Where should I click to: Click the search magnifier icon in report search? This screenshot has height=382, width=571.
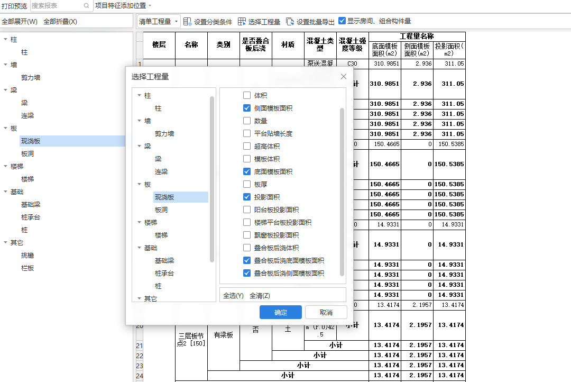(86, 5)
